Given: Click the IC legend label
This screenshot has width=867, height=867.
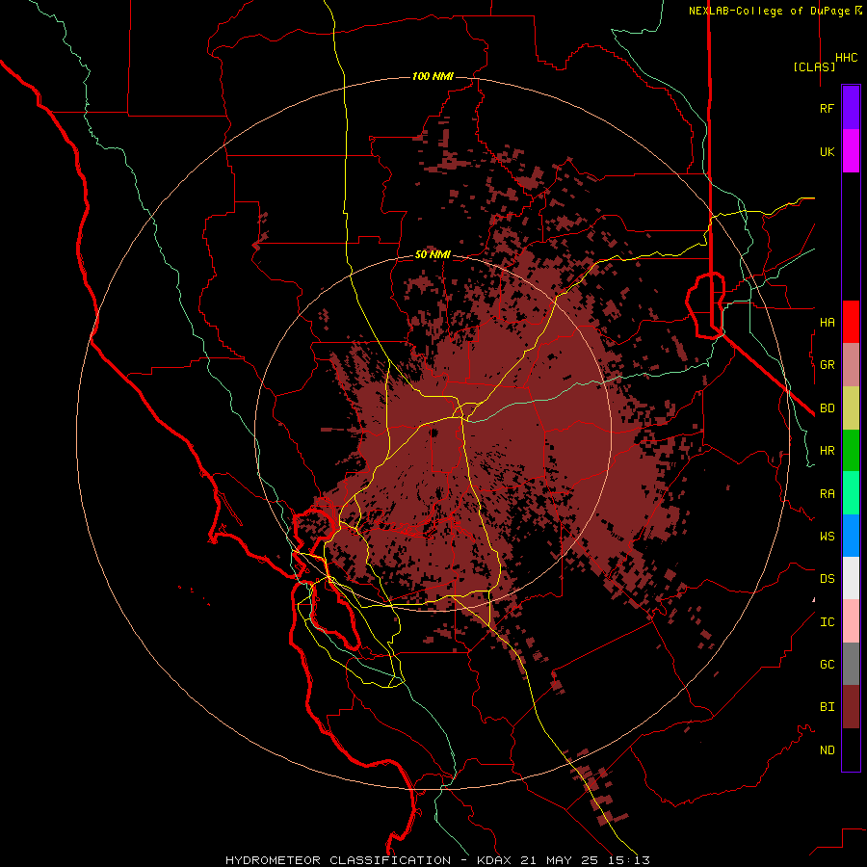Looking at the screenshot, I should pyautogui.click(x=828, y=621).
